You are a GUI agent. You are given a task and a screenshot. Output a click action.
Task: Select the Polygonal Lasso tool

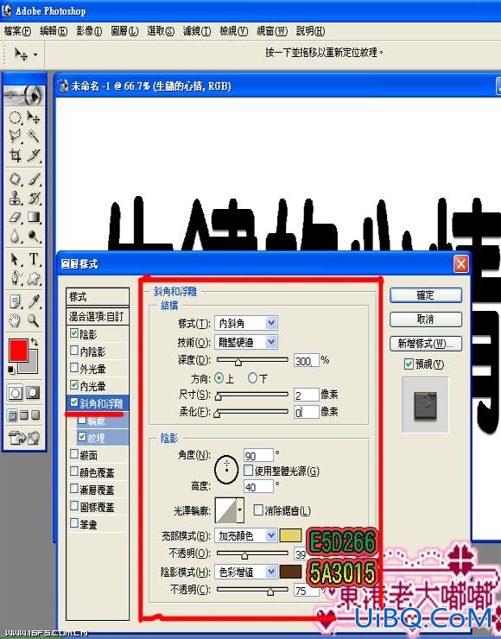tap(15, 136)
